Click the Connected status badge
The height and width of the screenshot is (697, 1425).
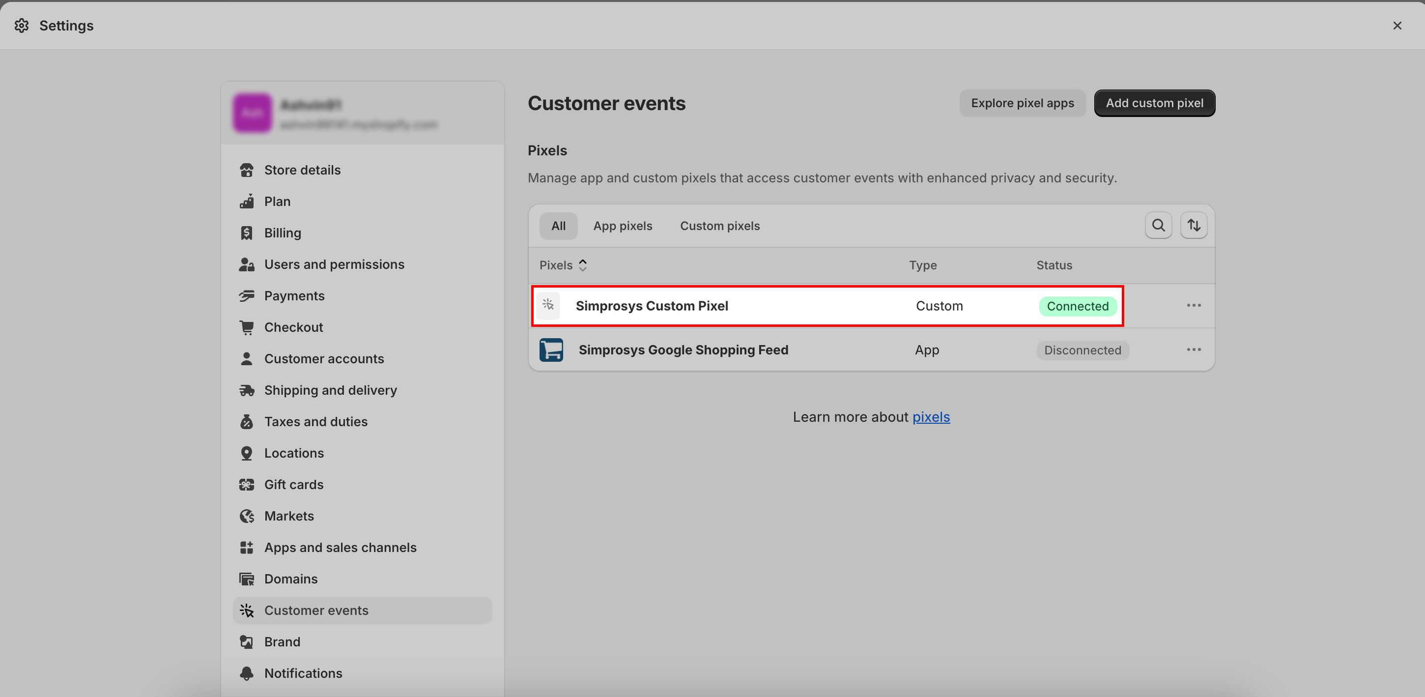1078,306
